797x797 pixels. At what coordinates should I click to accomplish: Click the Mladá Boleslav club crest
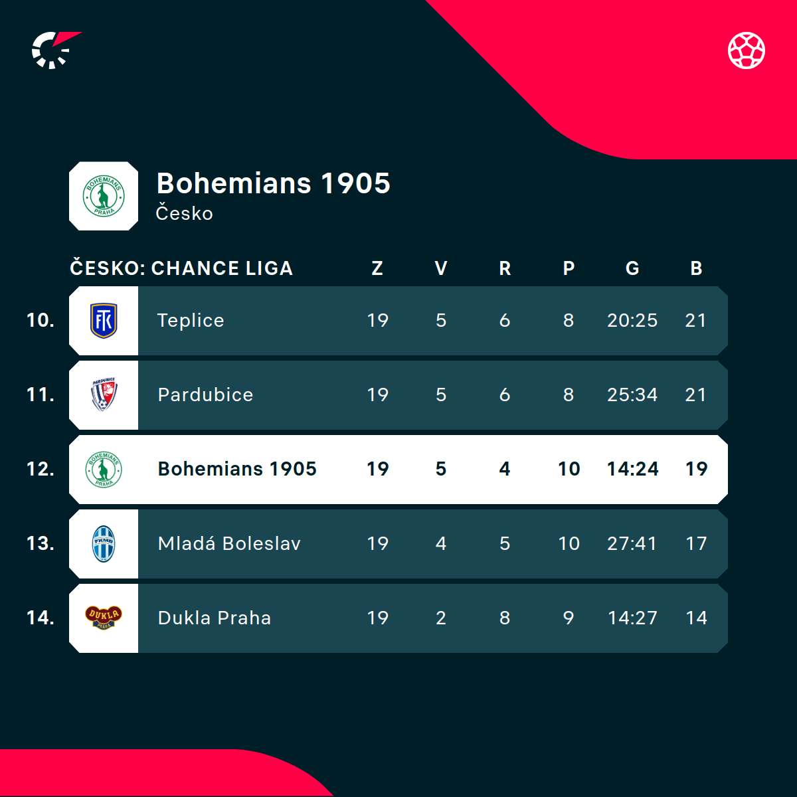(104, 543)
